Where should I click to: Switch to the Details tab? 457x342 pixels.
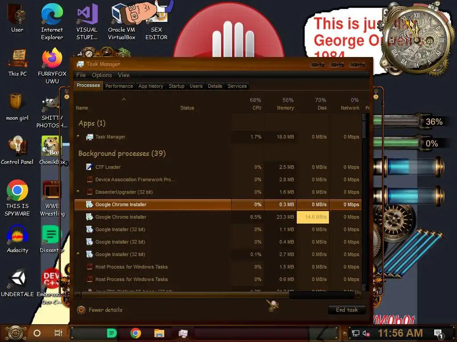(x=215, y=86)
